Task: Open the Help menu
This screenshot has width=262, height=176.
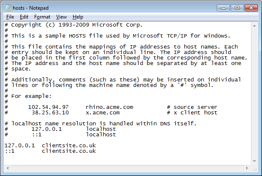Action: pyautogui.click(x=78, y=17)
